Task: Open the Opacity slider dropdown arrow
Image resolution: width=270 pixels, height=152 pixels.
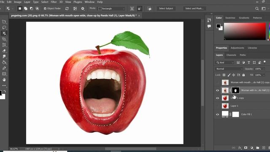Action: tap(264, 69)
